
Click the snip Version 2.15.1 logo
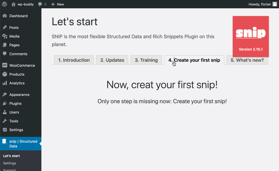tap(251, 36)
